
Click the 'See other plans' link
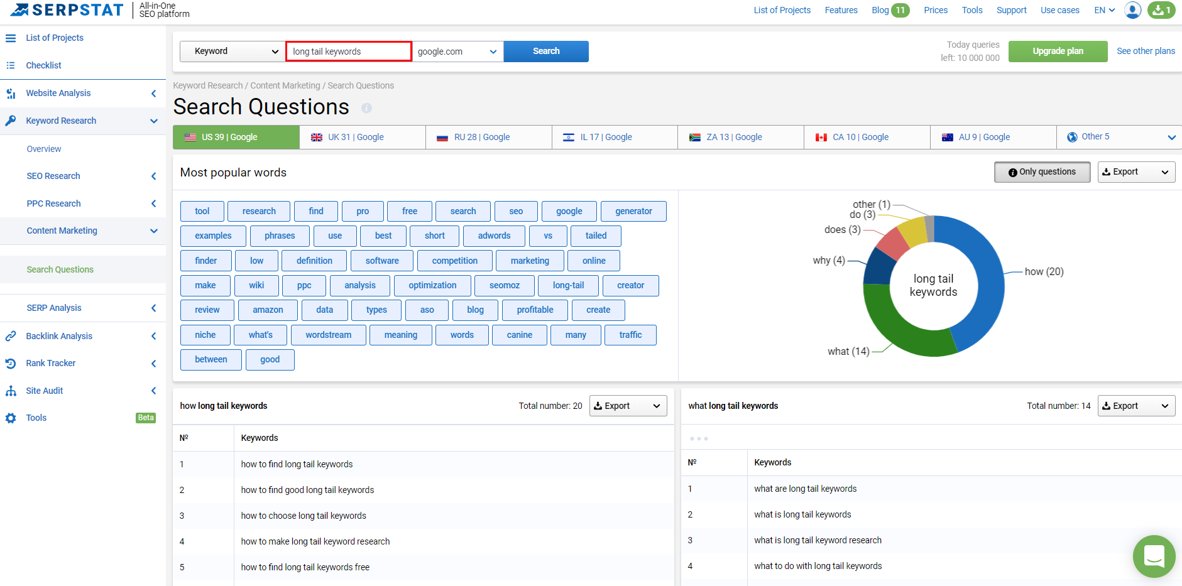[x=1145, y=51]
